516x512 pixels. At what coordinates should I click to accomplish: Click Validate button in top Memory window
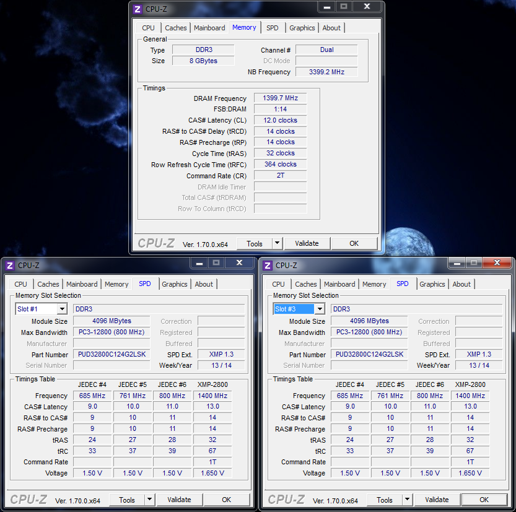tap(307, 244)
